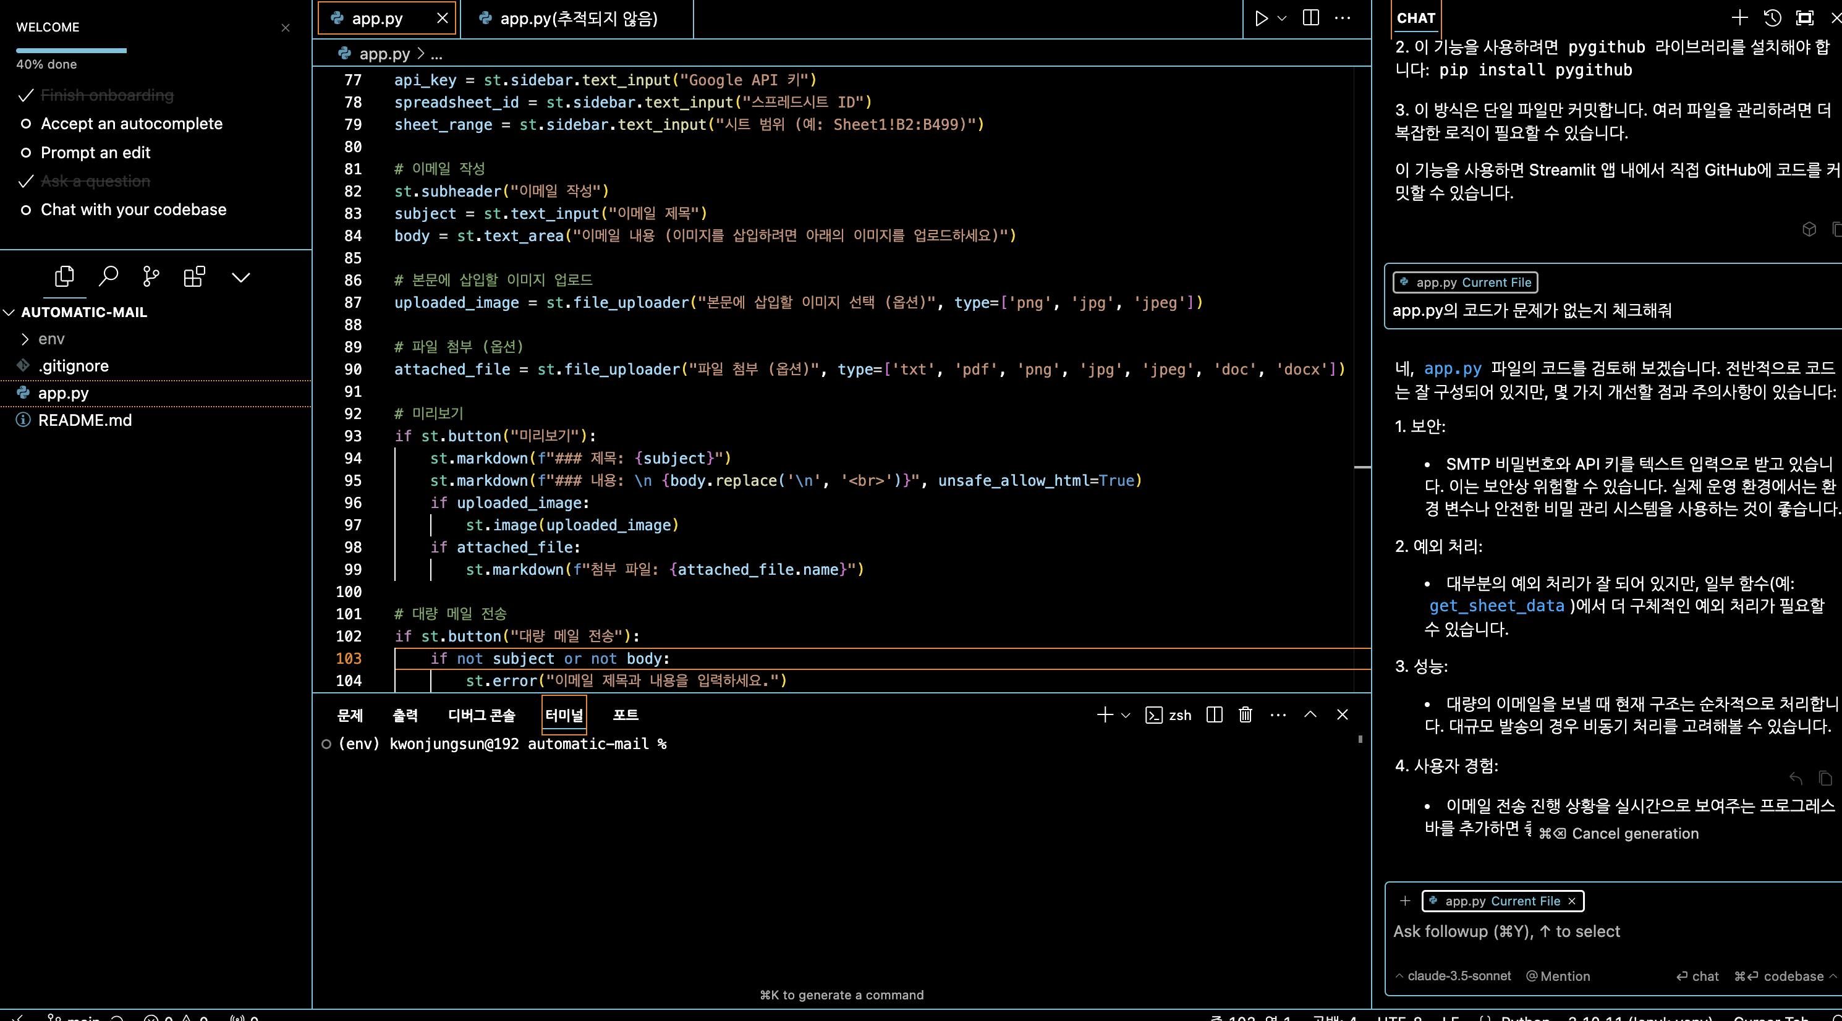Open claude-3.5-sonnet model selector
1842x1021 pixels.
[x=1453, y=976]
